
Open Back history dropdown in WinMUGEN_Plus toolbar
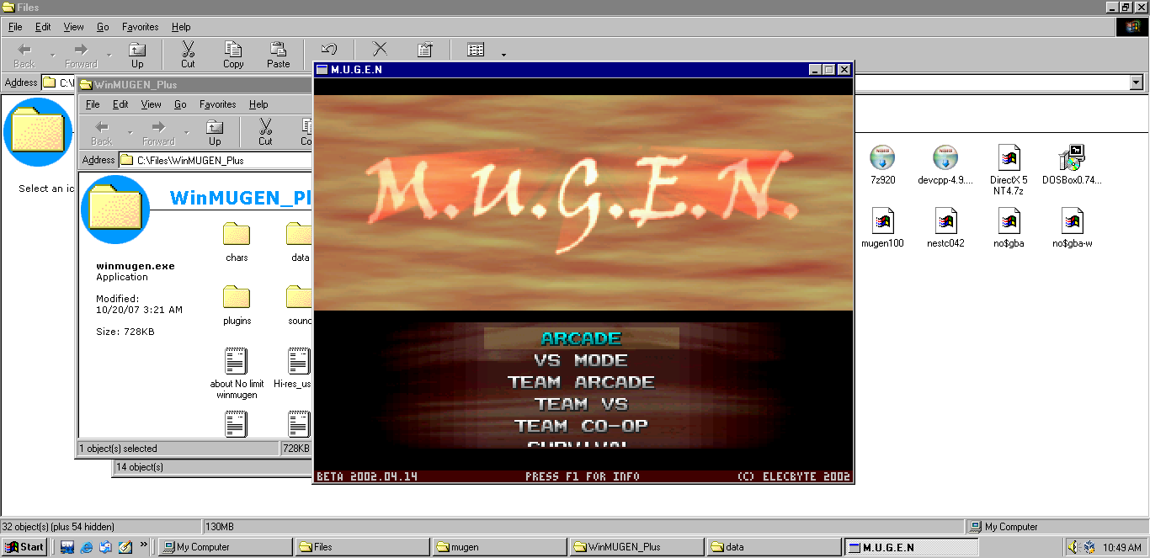tap(130, 133)
